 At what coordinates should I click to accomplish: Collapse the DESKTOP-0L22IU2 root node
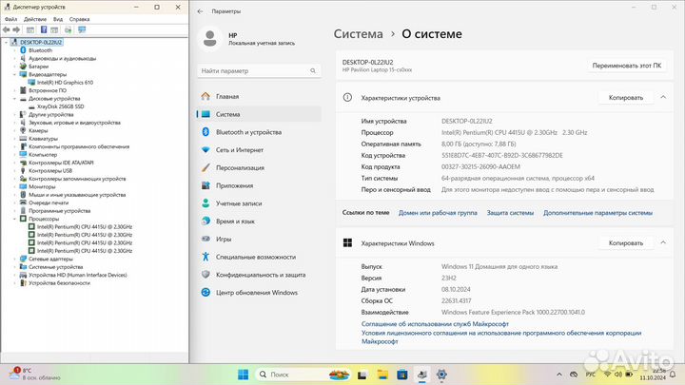[x=6, y=43]
